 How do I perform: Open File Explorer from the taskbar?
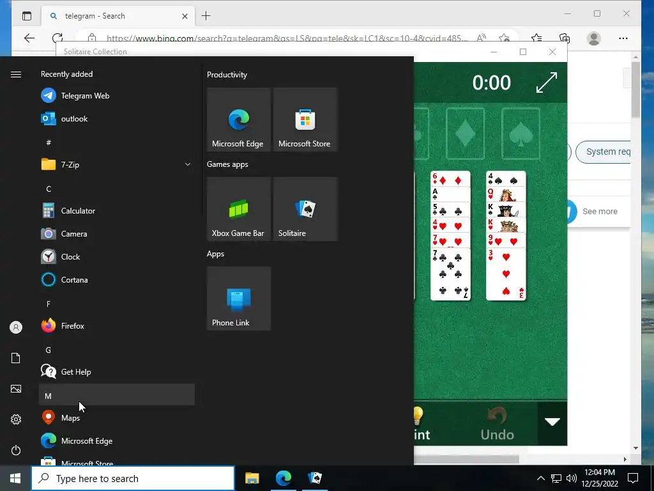coord(252,478)
